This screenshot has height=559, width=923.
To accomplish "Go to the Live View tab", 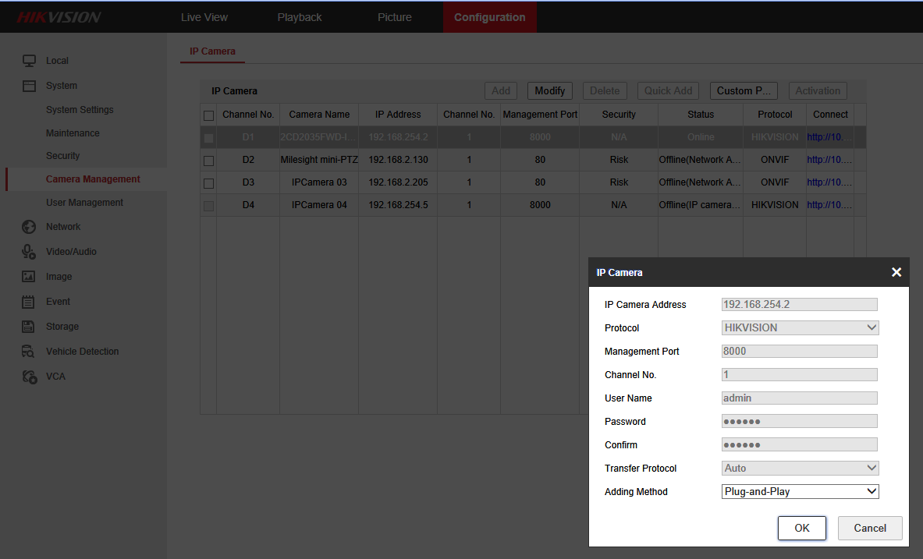I will (204, 17).
